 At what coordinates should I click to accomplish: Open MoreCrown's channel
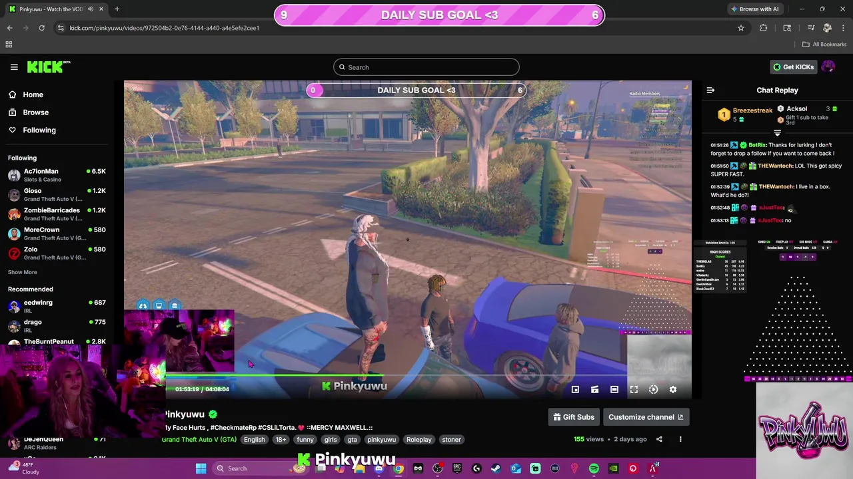(x=57, y=234)
